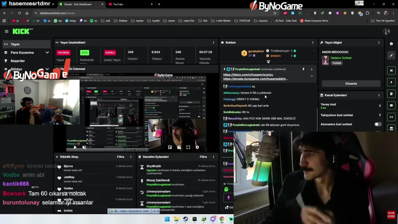This screenshot has width=398, height=224.
Task: Click the lightning activity icon in right sidebar
Action: tap(391, 82)
